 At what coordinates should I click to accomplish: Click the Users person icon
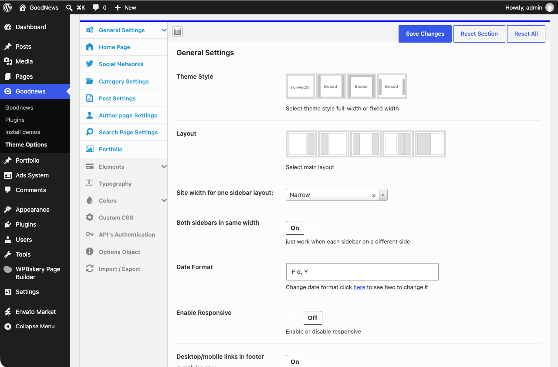pyautogui.click(x=8, y=240)
